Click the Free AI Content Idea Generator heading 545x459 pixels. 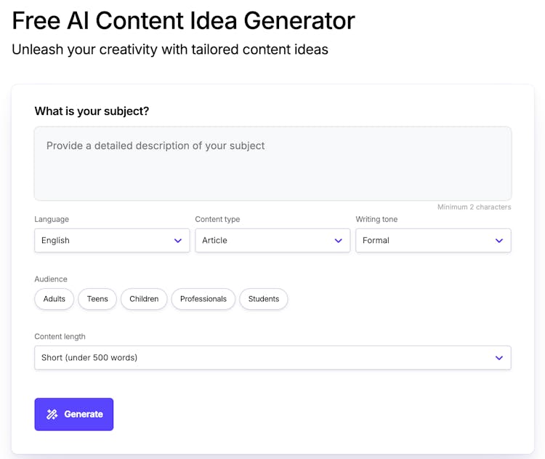coord(183,20)
